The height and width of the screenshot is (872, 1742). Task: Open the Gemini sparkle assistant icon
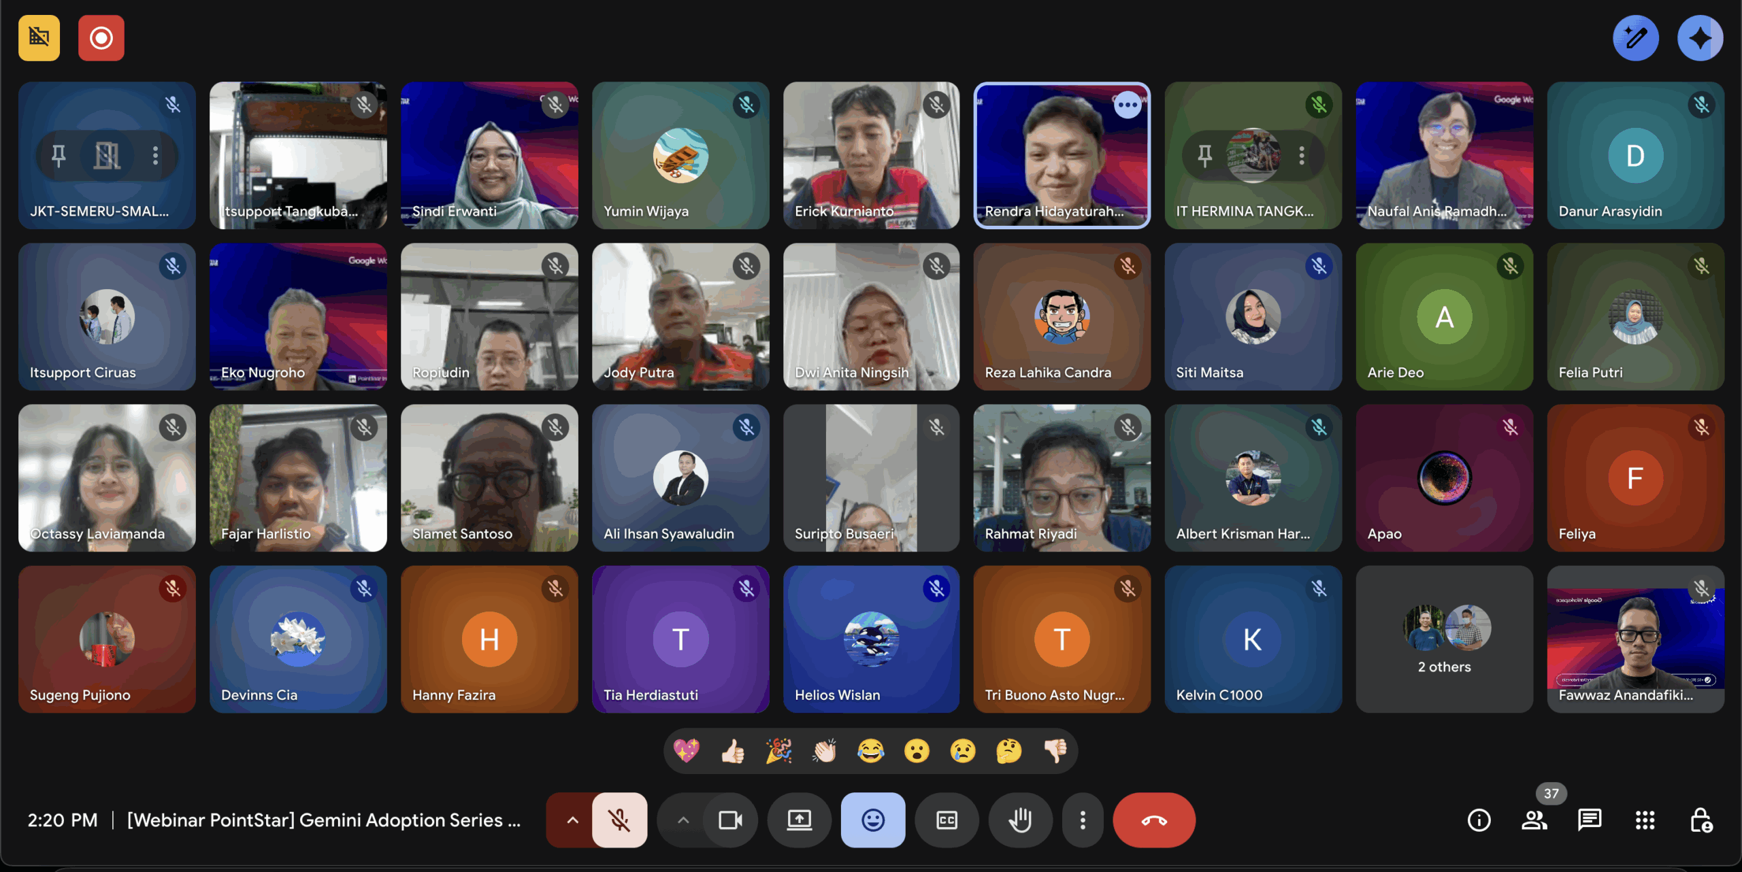pyautogui.click(x=1699, y=38)
